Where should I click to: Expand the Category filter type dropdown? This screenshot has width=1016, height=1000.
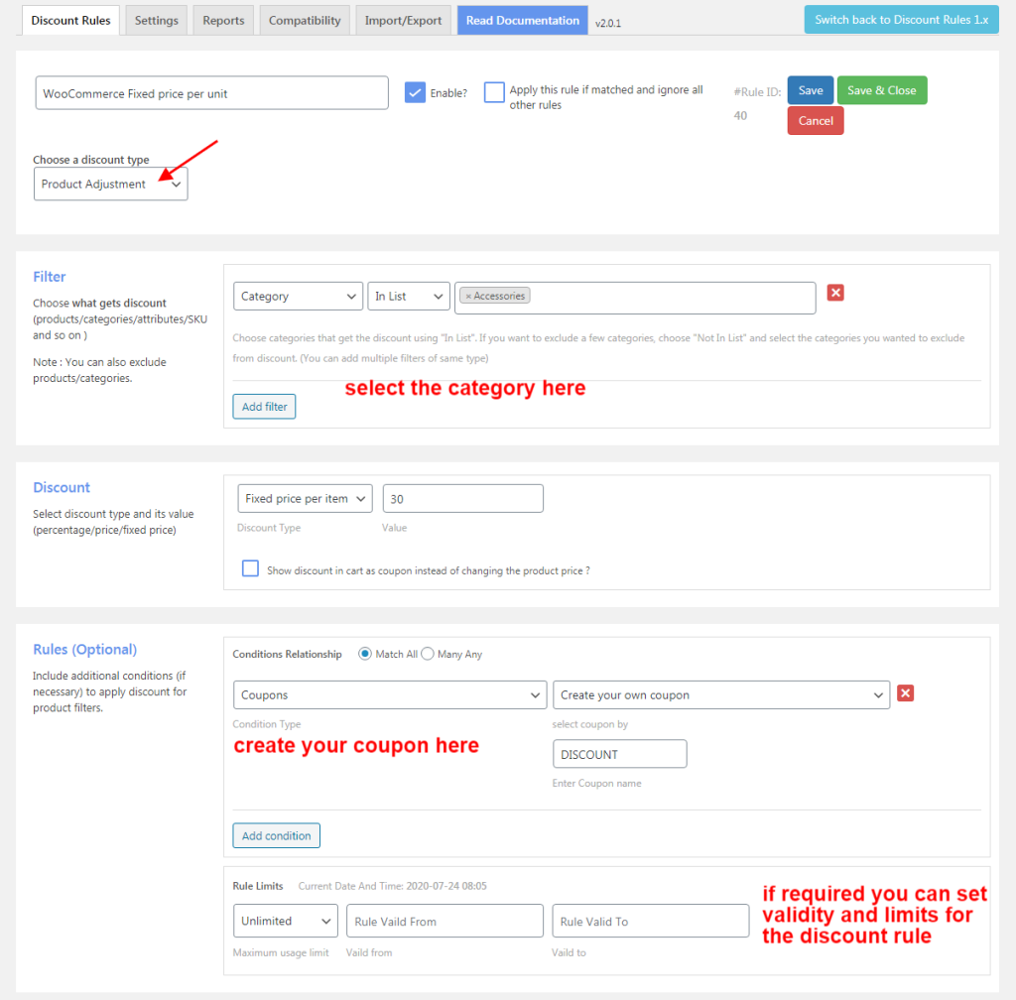299,297
